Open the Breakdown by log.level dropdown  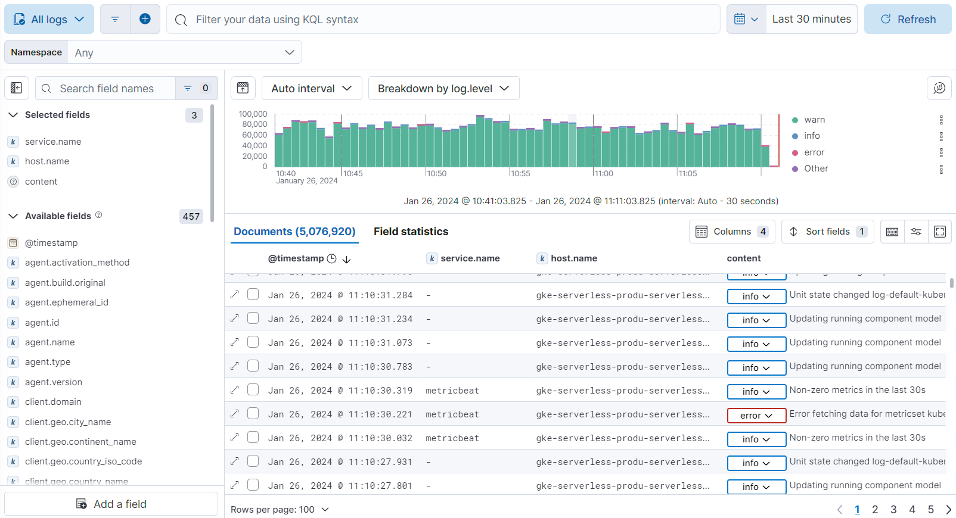click(443, 88)
